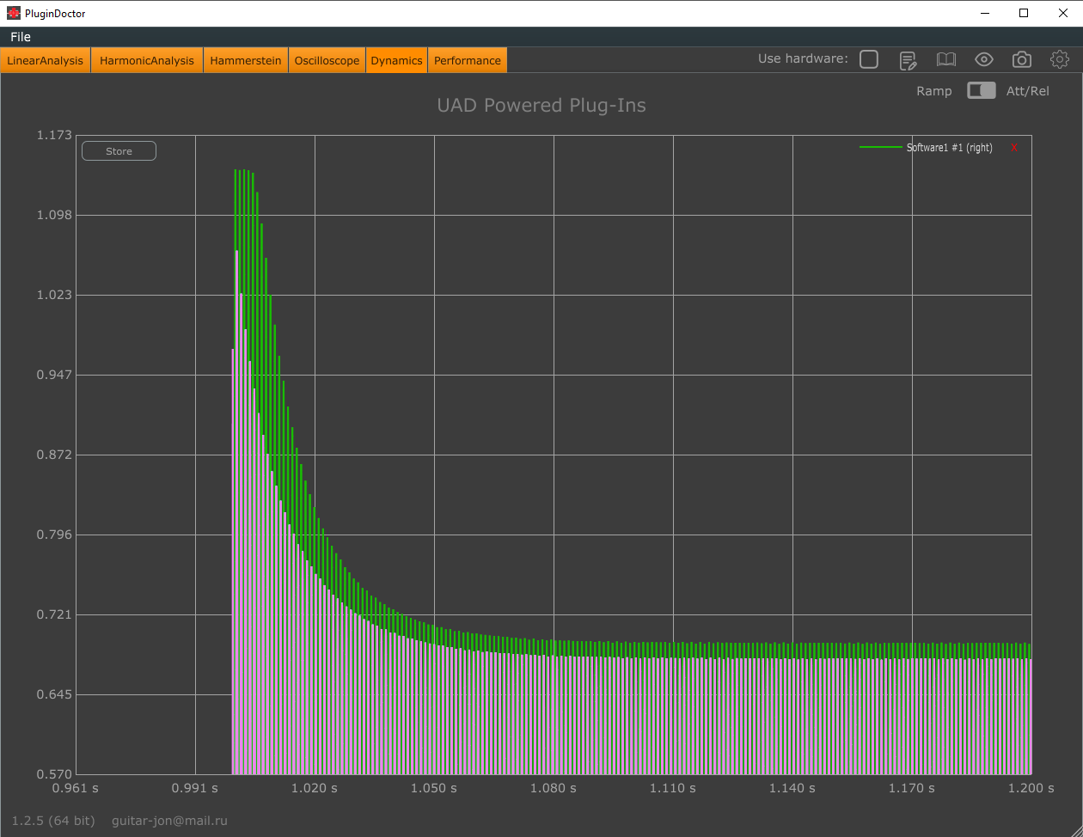Click the eye view icon
This screenshot has width=1083, height=837.
tap(984, 59)
